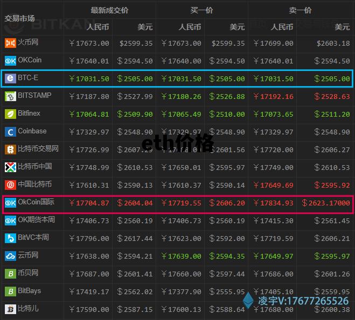
Task: Click the Bitfinex leaf logo icon
Action: (x=10, y=114)
